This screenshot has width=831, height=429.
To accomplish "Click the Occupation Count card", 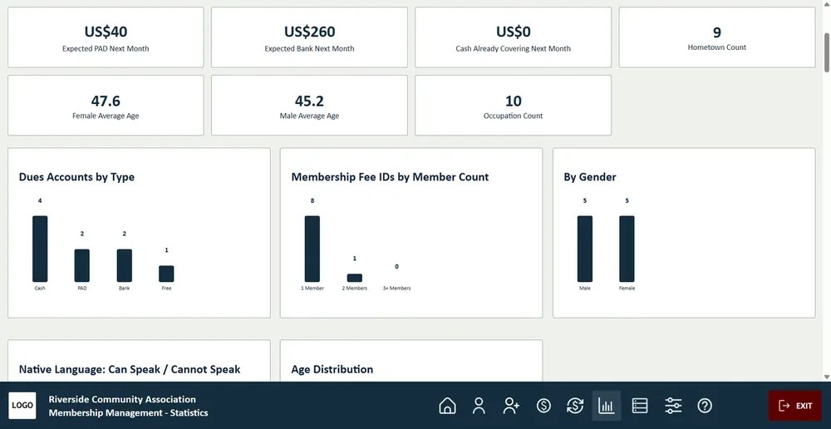I will coord(513,105).
